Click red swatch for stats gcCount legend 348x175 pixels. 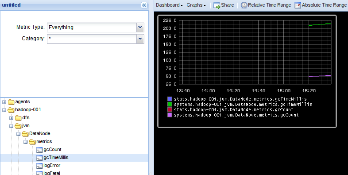coord(170,110)
